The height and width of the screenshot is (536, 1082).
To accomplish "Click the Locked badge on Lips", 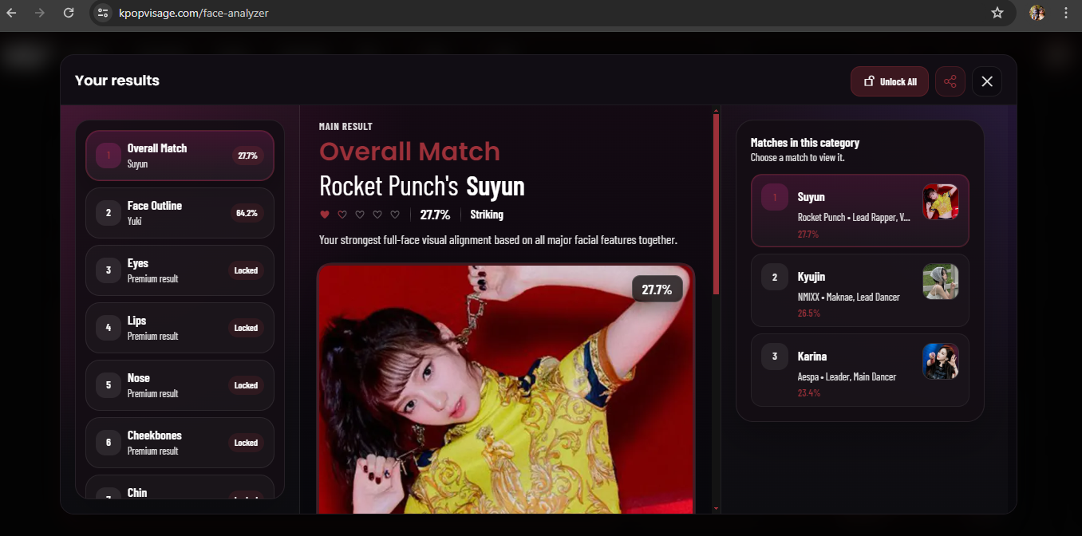I will pos(246,328).
